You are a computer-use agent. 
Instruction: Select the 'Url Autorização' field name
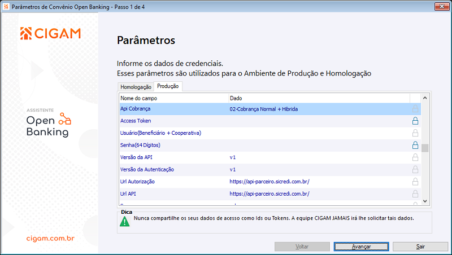[x=137, y=182]
